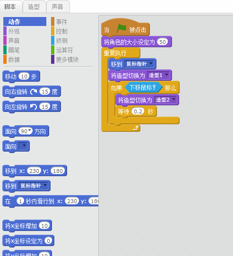This screenshot has width=233, height=256.
Task: Open the 造型1 costume dropdown
Action: click(158, 75)
